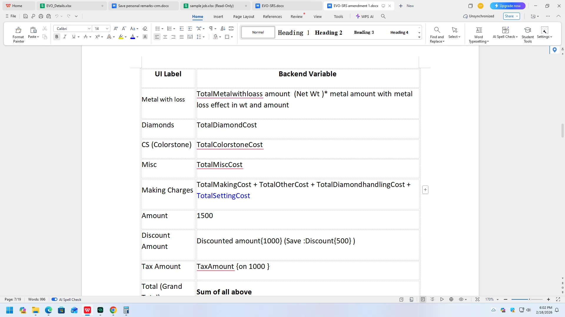
Task: Toggle character shading button
Action: tap(145, 37)
